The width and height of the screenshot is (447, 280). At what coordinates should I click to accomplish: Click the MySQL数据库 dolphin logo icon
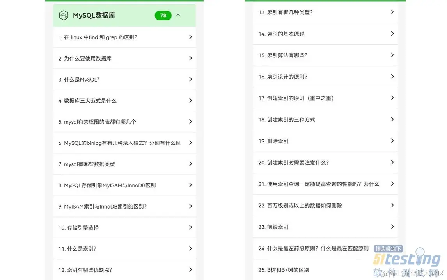point(64,15)
